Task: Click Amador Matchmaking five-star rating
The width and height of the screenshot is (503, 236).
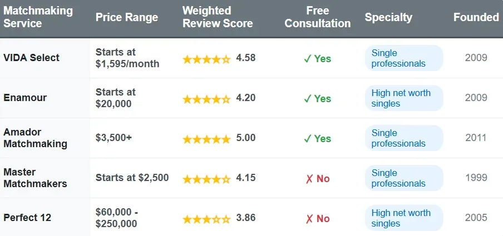Action: coord(206,139)
